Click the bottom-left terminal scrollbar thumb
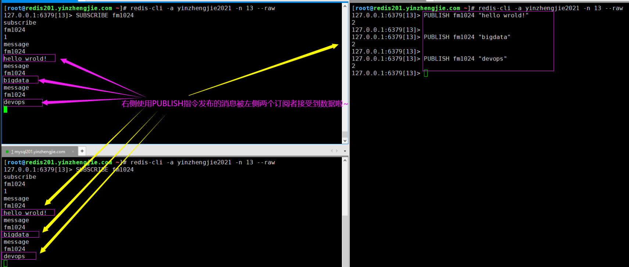This screenshot has width=629, height=267. [x=345, y=241]
